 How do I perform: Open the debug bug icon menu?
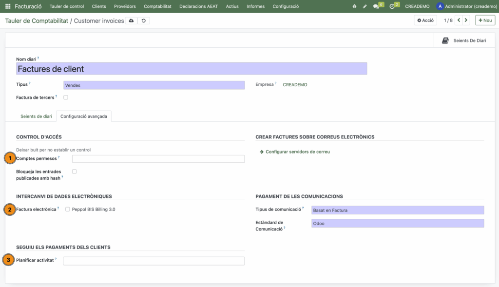(x=354, y=6)
